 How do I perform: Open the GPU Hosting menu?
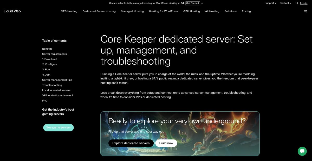coord(192,11)
